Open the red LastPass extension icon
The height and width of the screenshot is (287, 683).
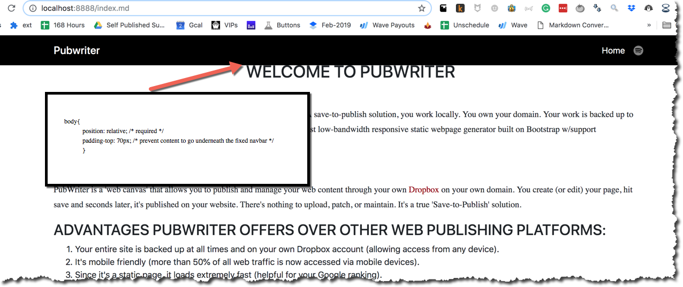(x=563, y=8)
